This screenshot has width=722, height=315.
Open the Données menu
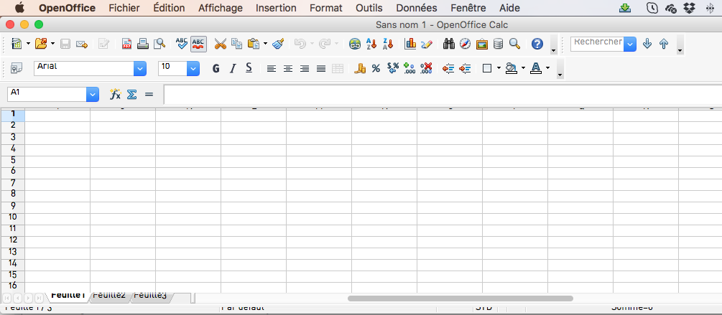coord(416,8)
